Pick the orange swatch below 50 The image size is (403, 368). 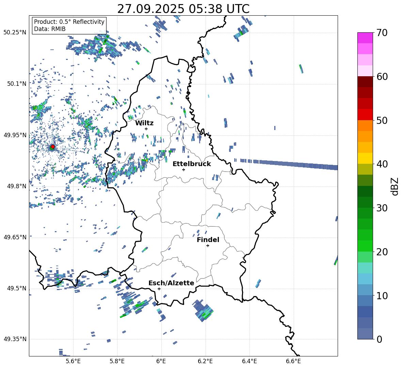(365, 126)
